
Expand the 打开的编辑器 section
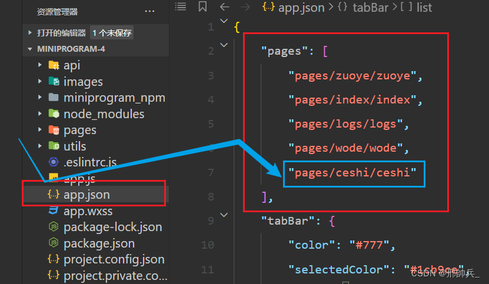(x=30, y=32)
